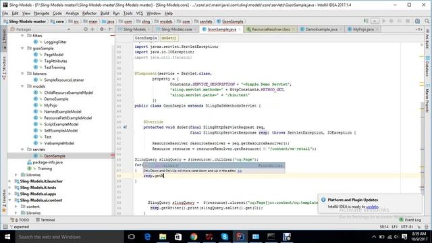432x243 pixels.
Task: Select the PageModel class
Action: (54, 55)
